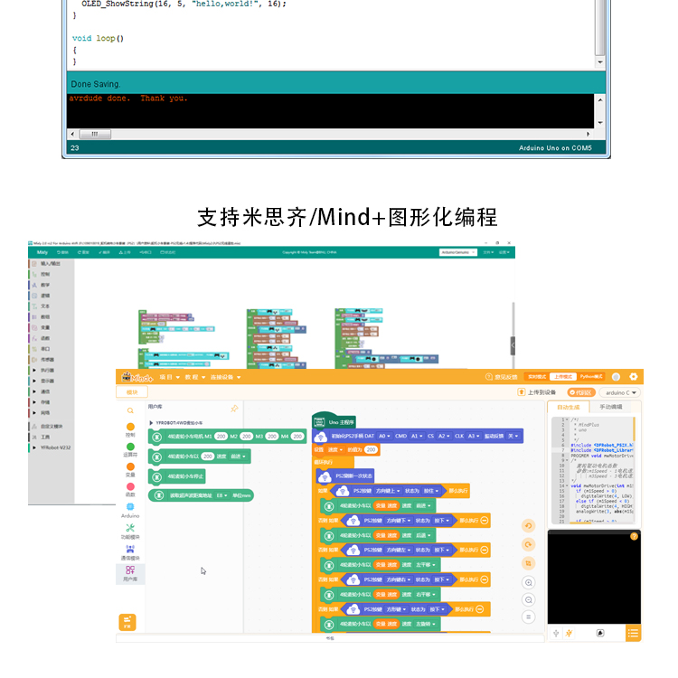Click the PS2刷新一次状态 block
The image size is (678, 678).
(x=345, y=476)
